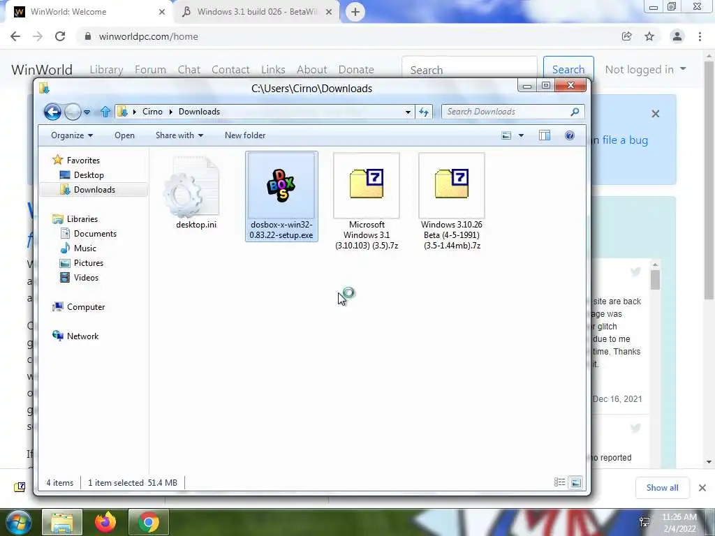Switch to the WinWorld: Welcome tab
This screenshot has height=536, width=715.
(87, 12)
